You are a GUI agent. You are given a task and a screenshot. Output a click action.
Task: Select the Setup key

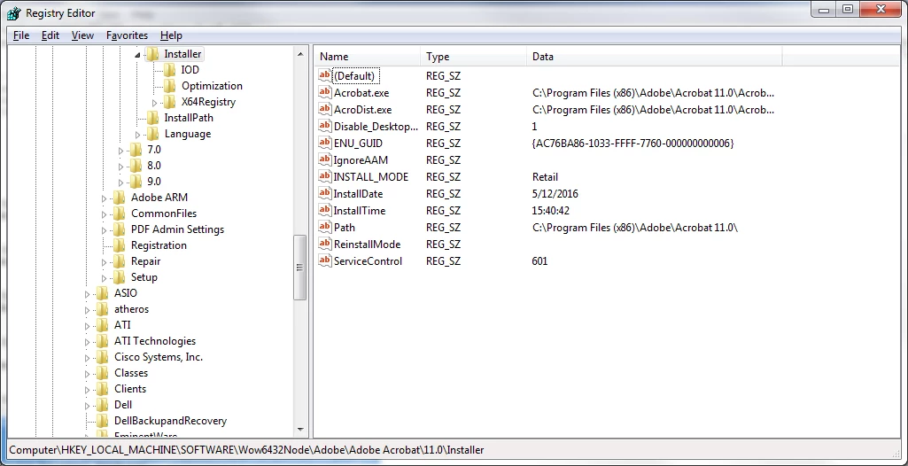click(x=144, y=277)
